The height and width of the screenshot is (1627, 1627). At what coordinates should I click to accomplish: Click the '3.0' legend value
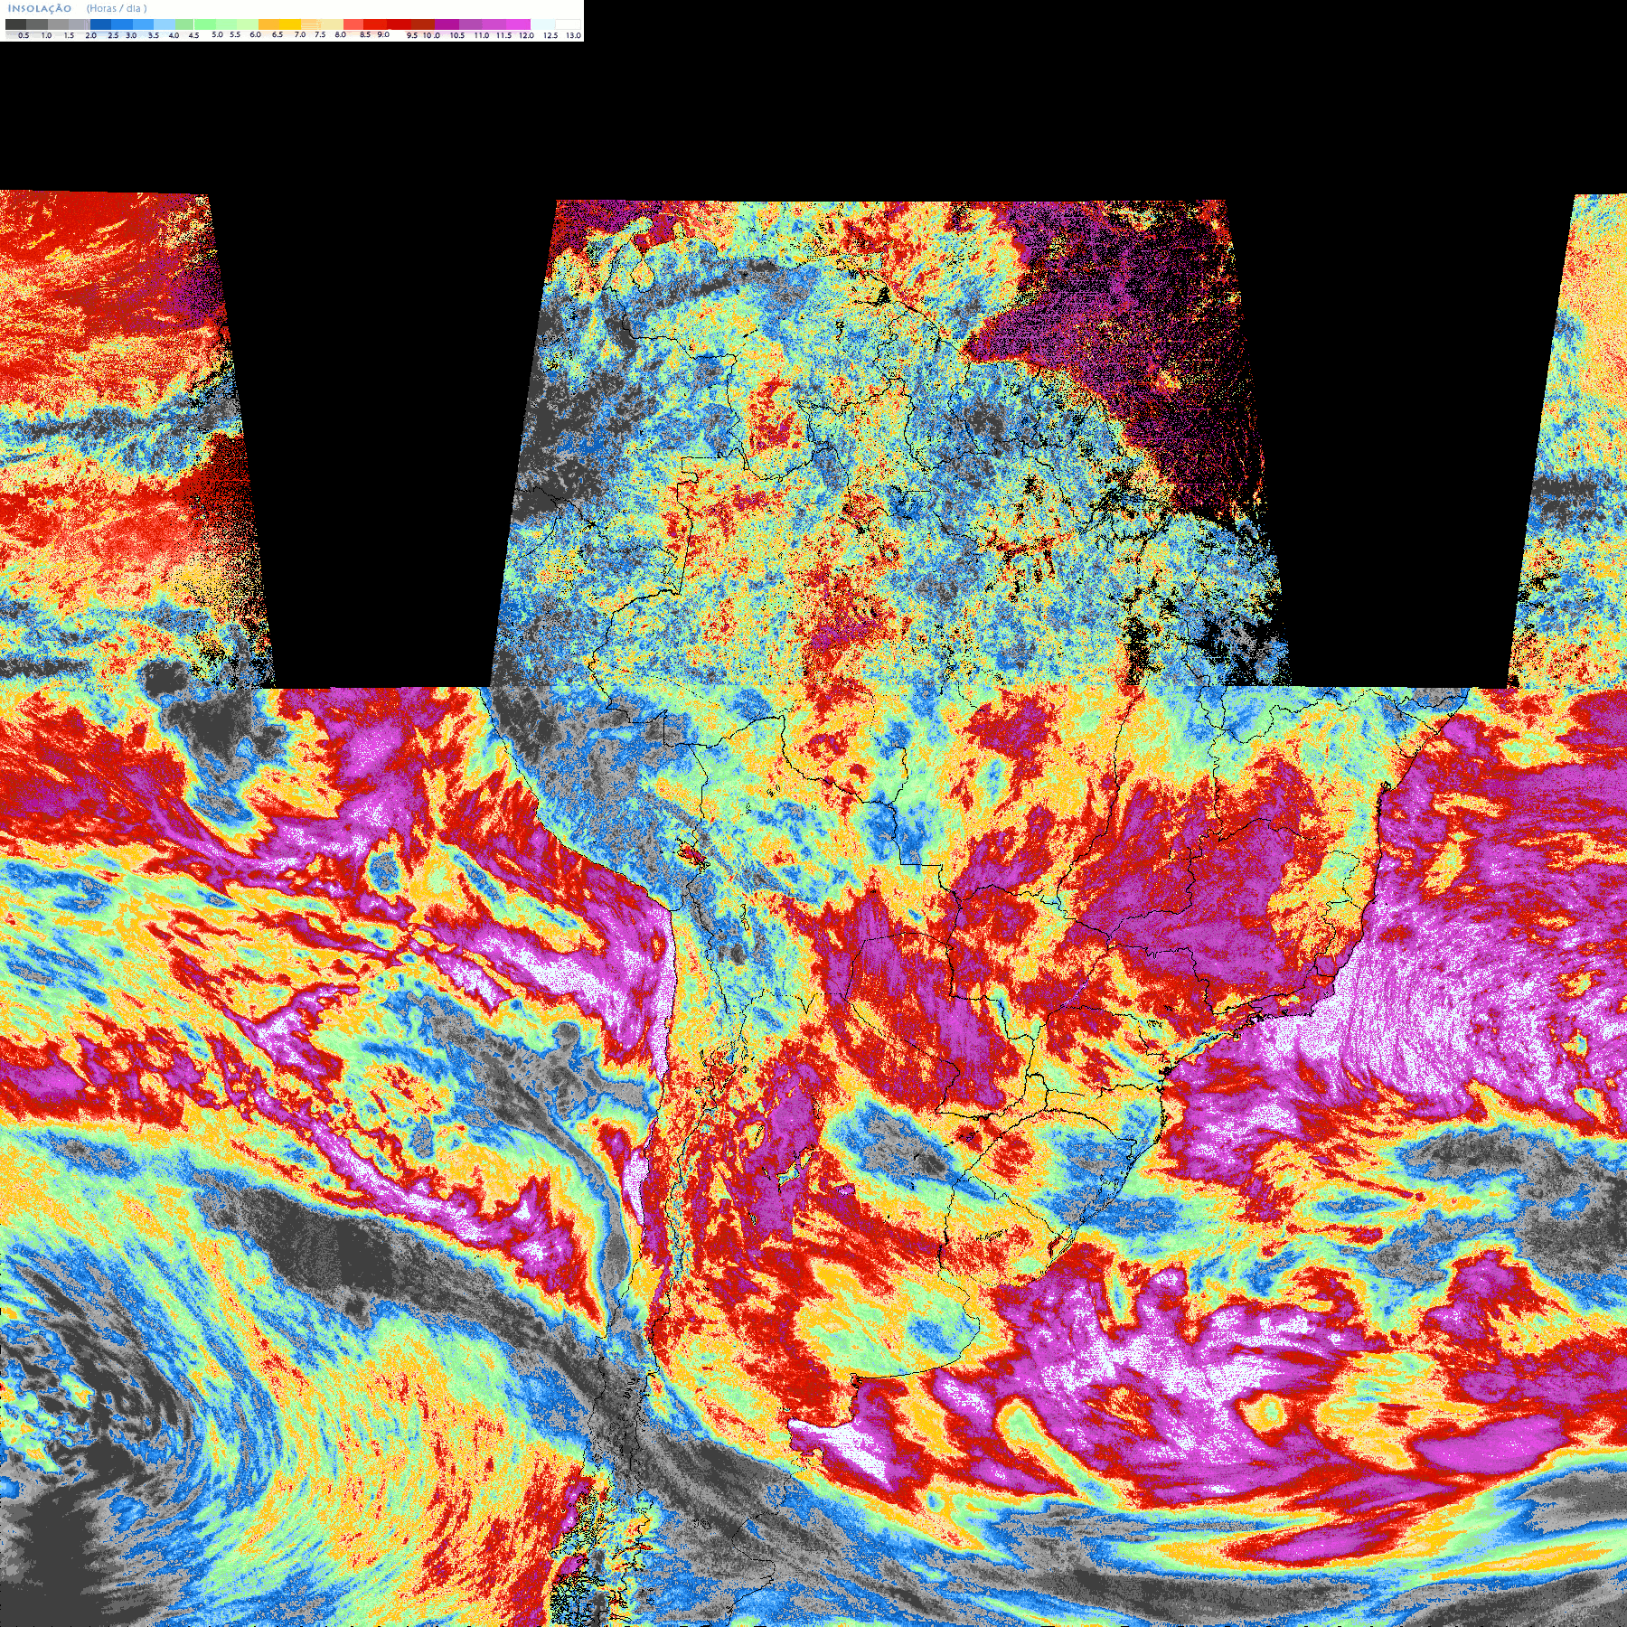(x=131, y=35)
